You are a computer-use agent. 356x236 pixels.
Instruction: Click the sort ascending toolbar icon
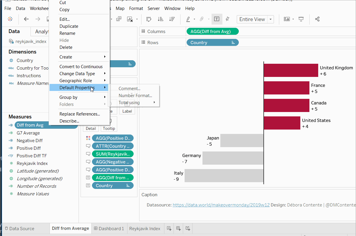coord(160,19)
